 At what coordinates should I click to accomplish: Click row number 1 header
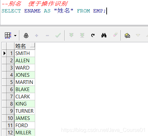click(x=11, y=53)
